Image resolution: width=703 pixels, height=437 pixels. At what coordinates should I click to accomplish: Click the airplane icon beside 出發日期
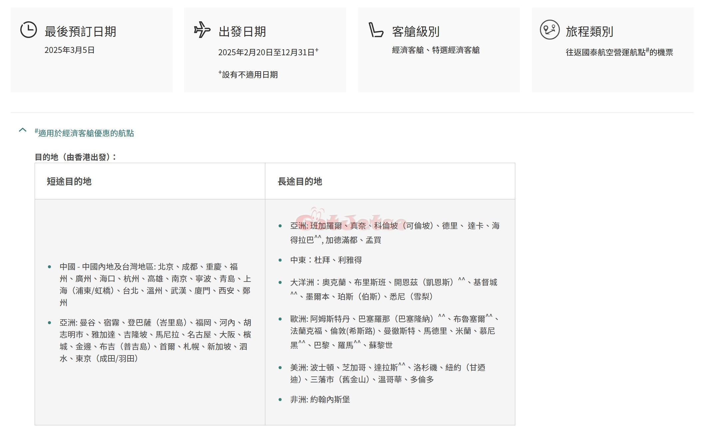point(202,30)
